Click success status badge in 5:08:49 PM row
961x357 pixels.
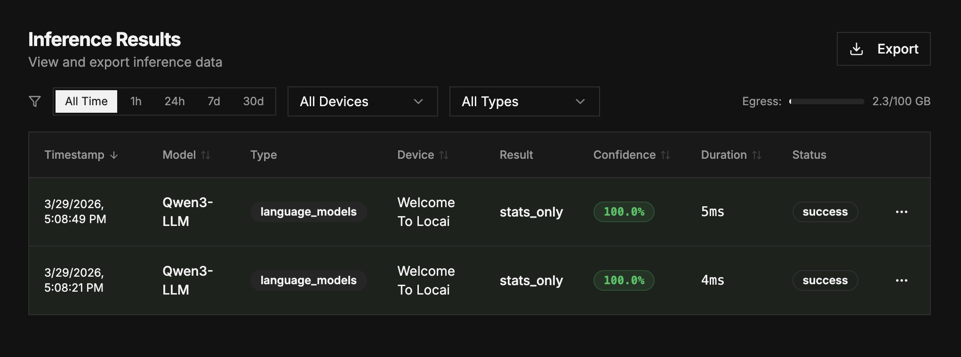tap(825, 212)
